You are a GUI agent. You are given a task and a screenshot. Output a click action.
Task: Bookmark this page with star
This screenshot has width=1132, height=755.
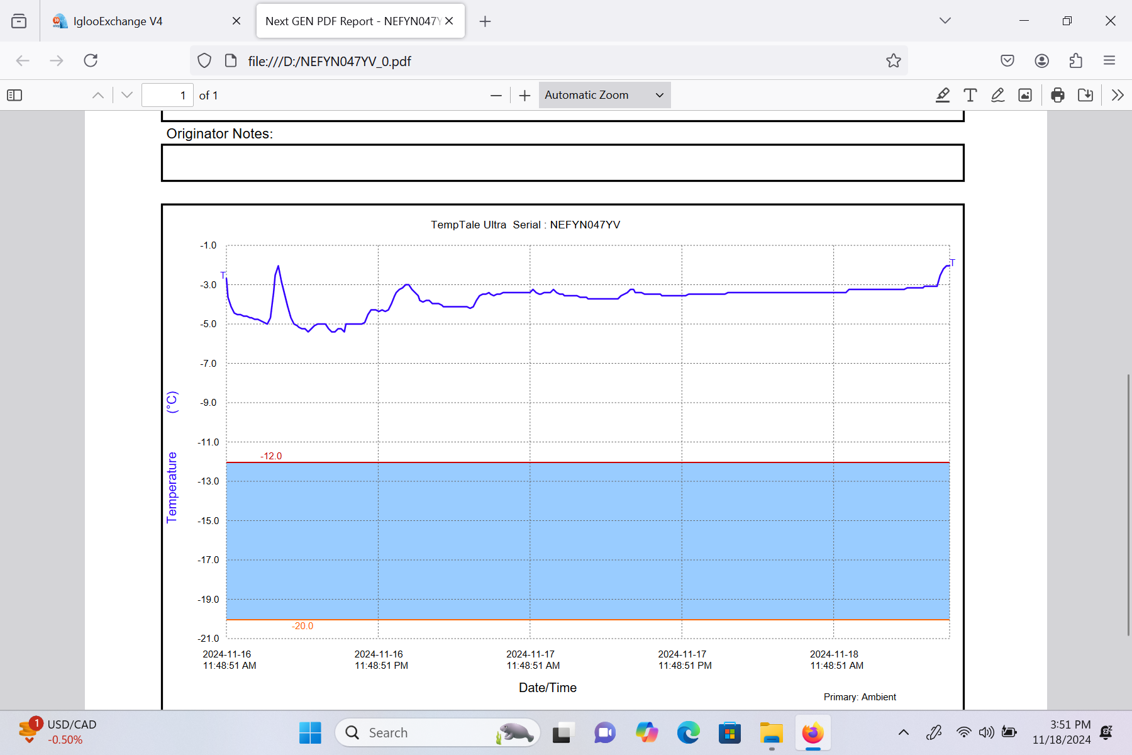pyautogui.click(x=894, y=60)
